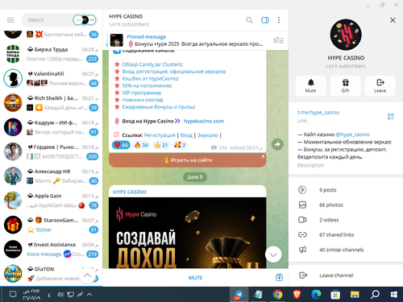Jump to bottom with down chevron
The height and width of the screenshot is (302, 403).
coord(273,254)
